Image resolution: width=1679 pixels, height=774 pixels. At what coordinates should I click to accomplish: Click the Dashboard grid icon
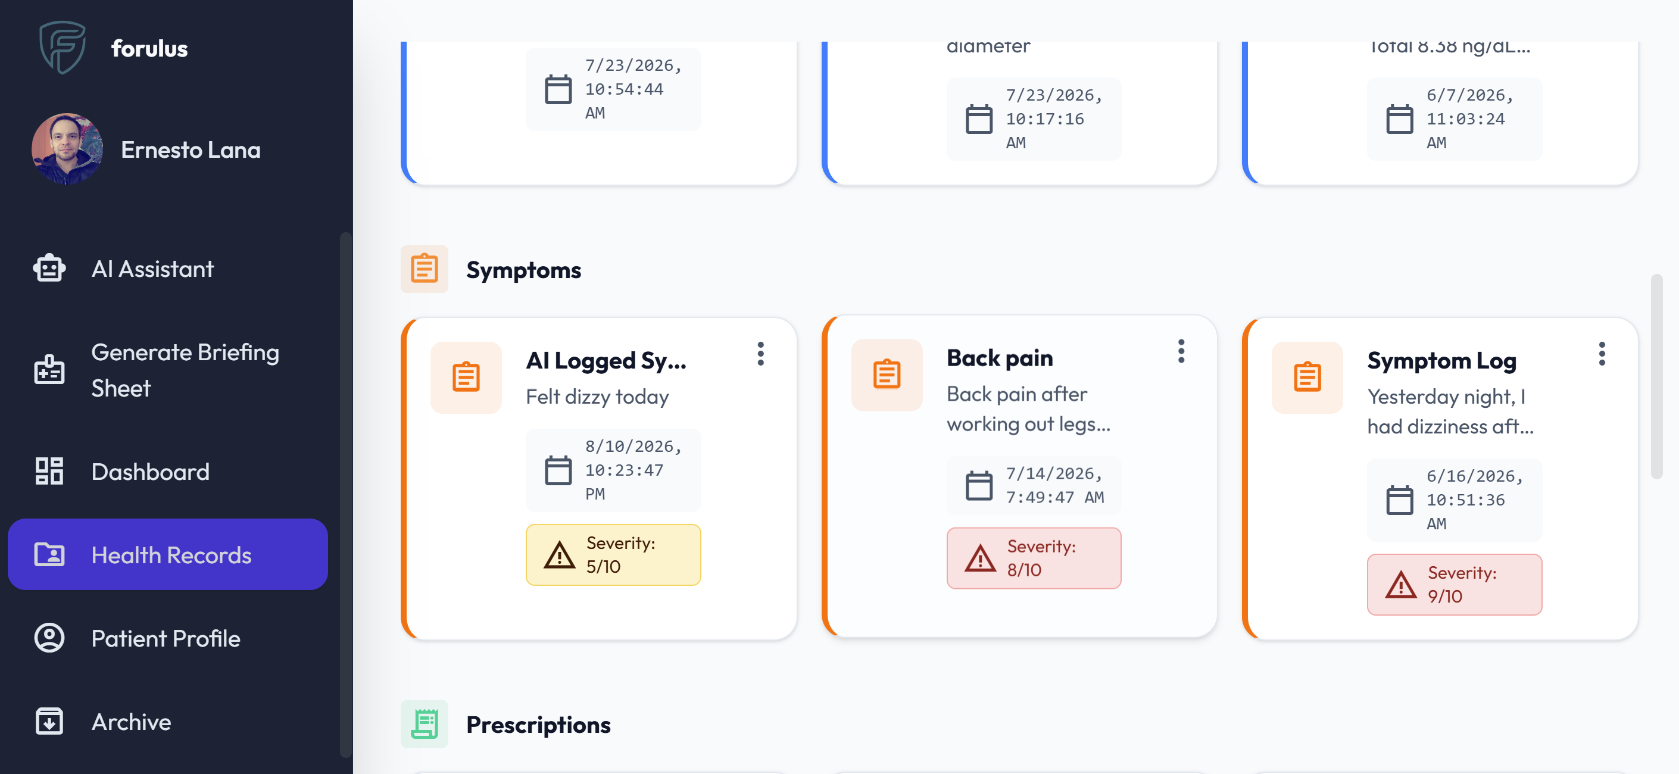49,471
